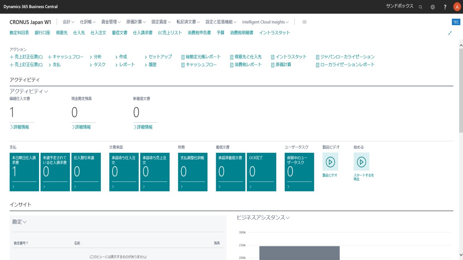Open the 勘定 dropdown in Insights
The width and height of the screenshot is (463, 260).
[x=20, y=222]
